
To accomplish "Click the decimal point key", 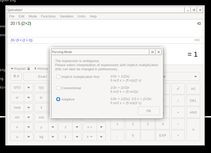I will 148,136.
